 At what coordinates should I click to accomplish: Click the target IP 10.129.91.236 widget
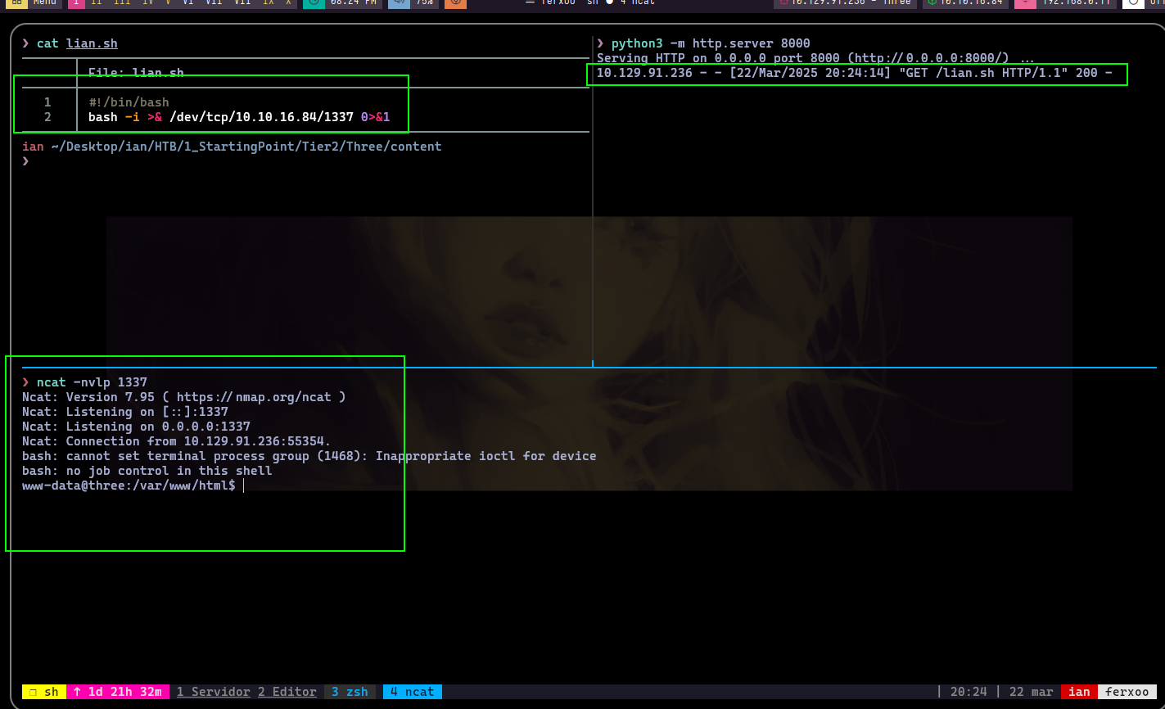[x=844, y=2]
